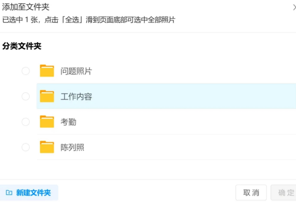
Task: Choose the 陈列照 folder label
Action: click(72, 147)
